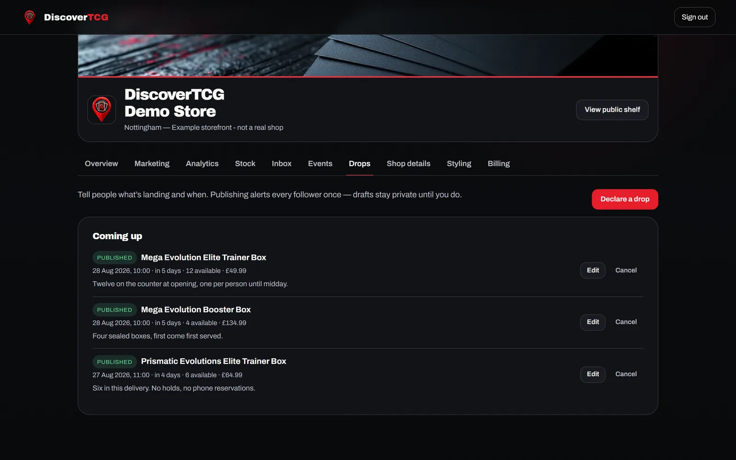The image size is (736, 460).
Task: Click the Prismatic Evolutions Elite Trainer Box title
Action: point(213,362)
